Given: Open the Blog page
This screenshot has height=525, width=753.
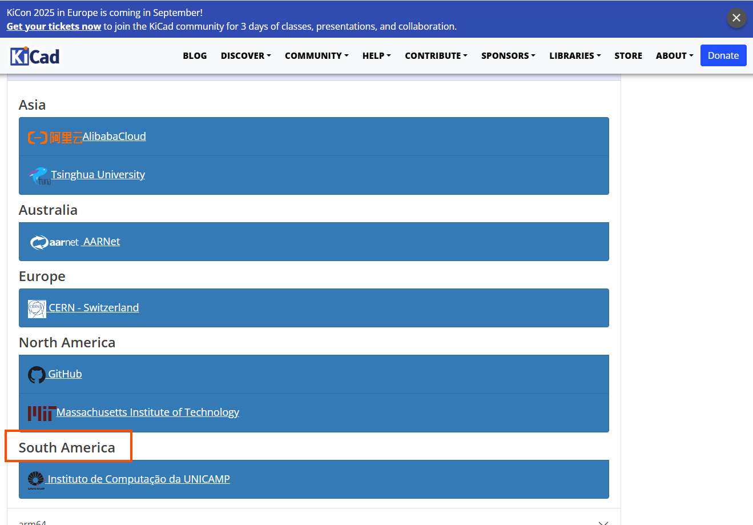Looking at the screenshot, I should pos(195,55).
